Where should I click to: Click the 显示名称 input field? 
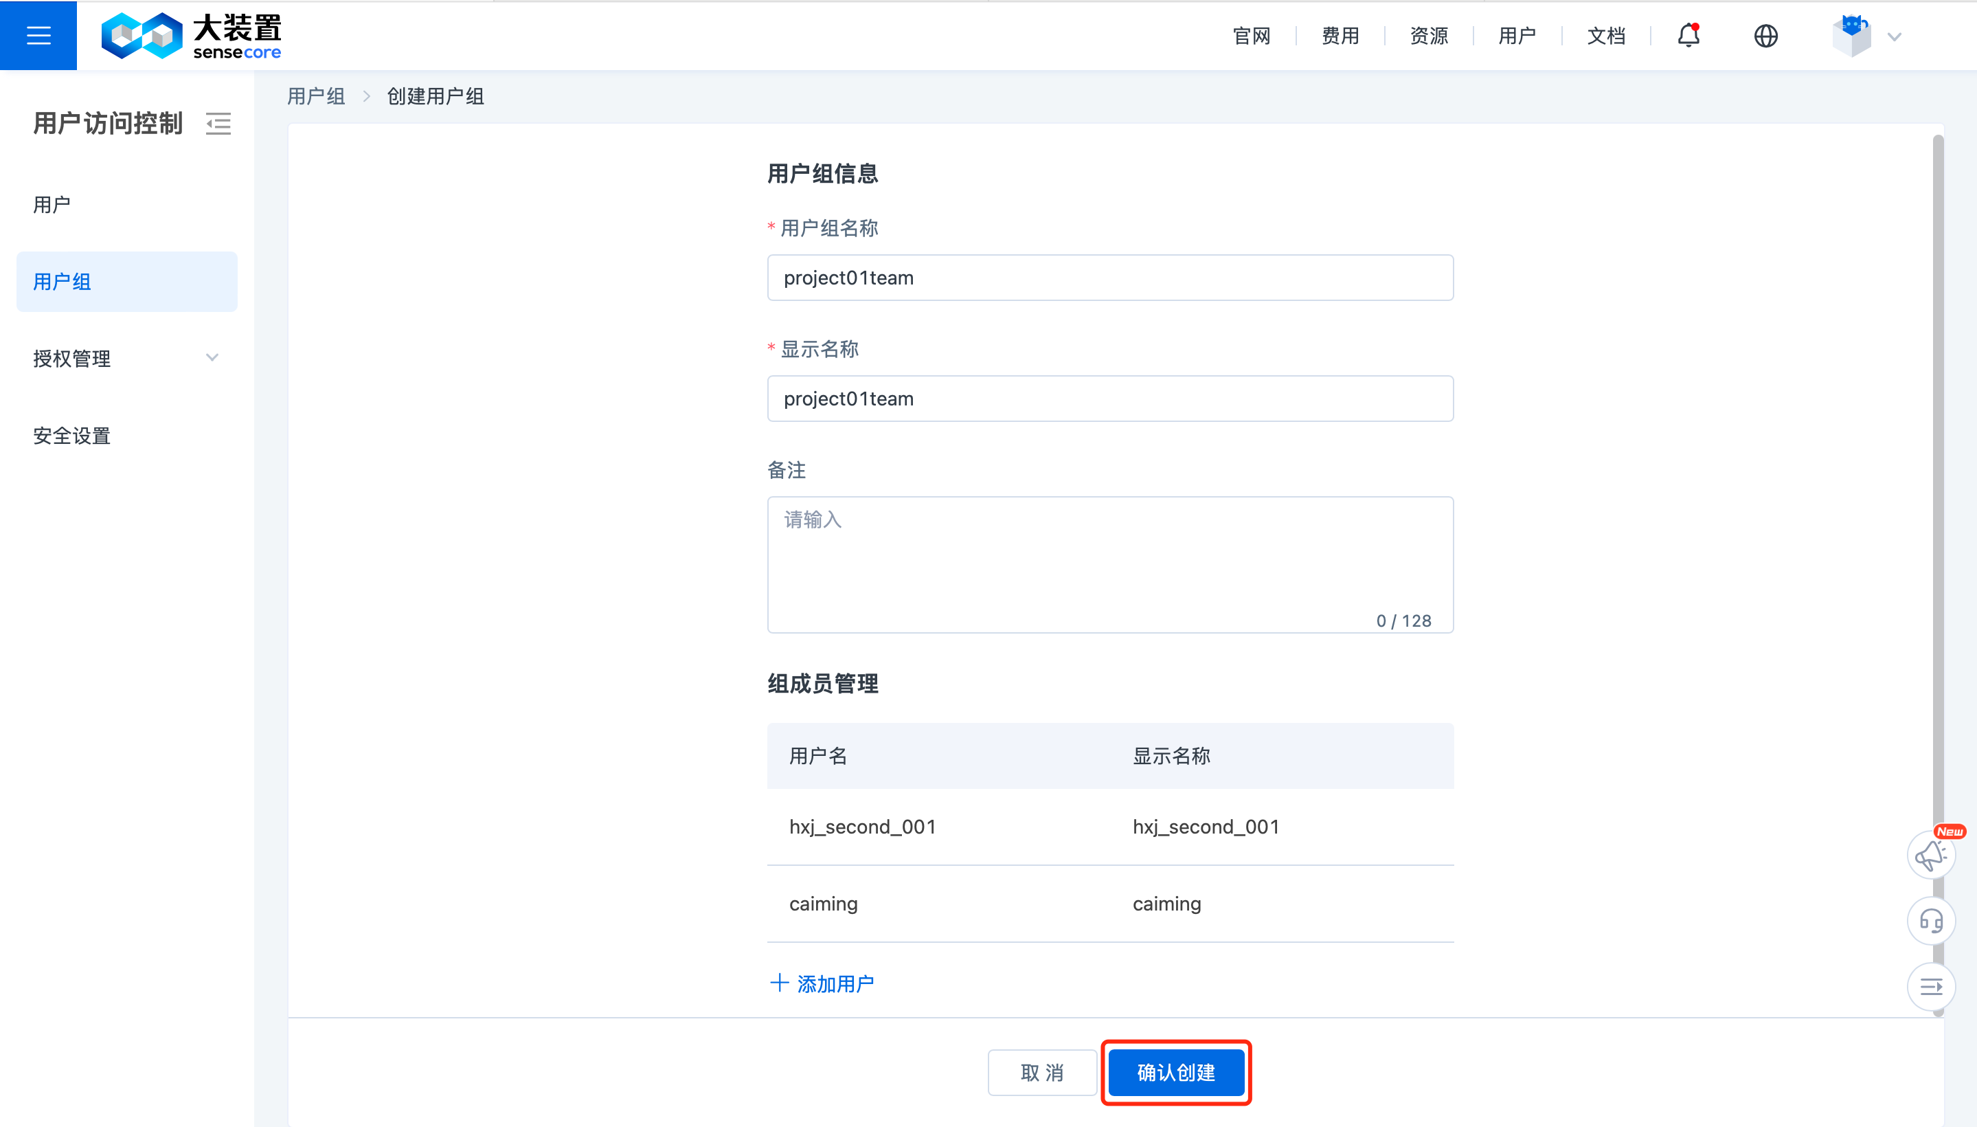1109,399
